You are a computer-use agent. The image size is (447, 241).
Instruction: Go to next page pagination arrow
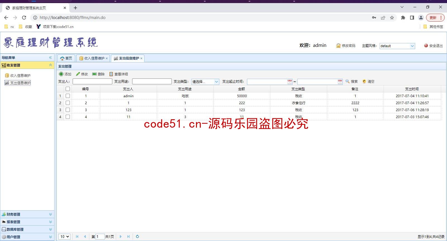[121, 237]
